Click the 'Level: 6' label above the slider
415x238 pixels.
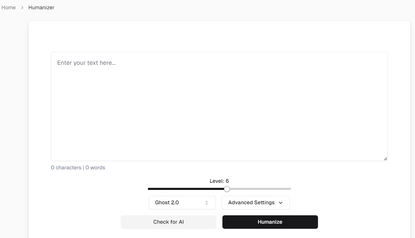pyautogui.click(x=219, y=181)
